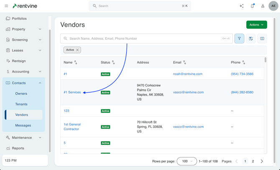The image size is (280, 170).
Task: Sort by Status column arrows
Action: pyautogui.click(x=113, y=62)
